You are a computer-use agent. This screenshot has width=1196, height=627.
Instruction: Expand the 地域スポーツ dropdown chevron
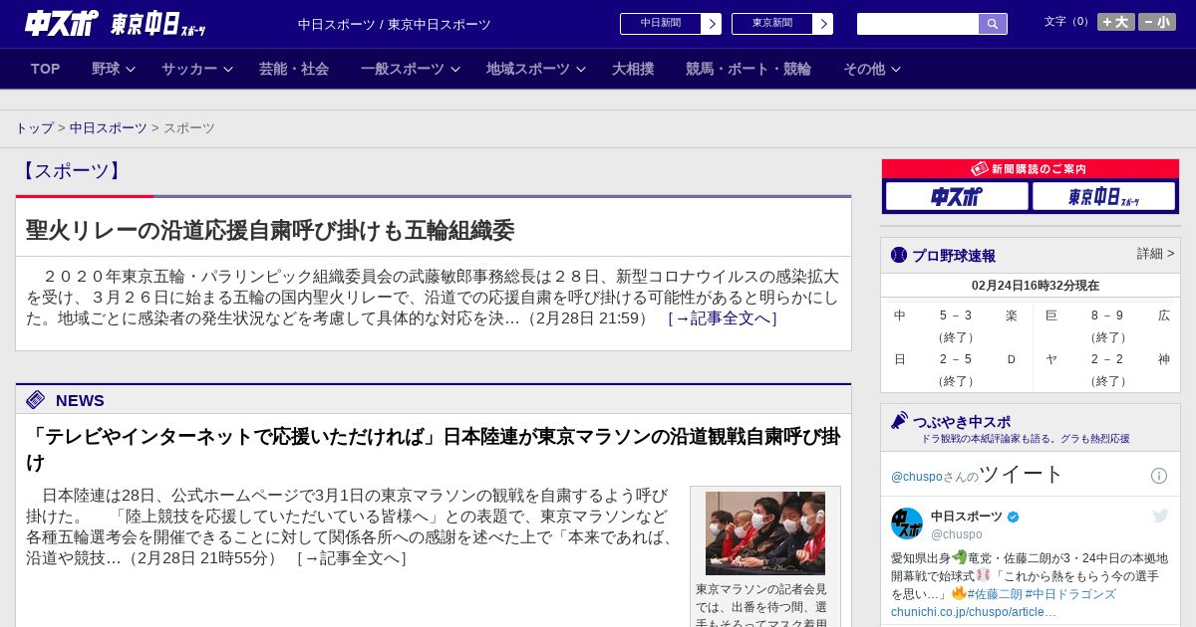[x=581, y=69]
